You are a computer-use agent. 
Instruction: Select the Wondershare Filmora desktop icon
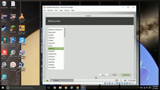[4, 79]
